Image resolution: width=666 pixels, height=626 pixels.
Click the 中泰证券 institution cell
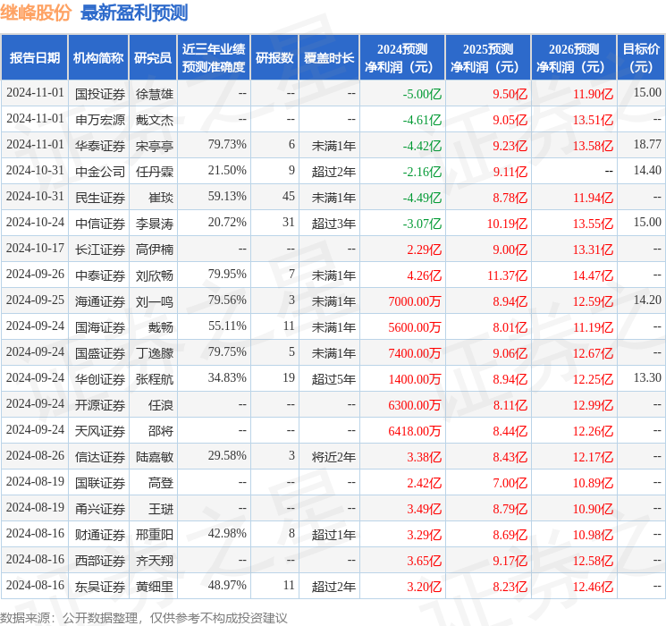point(100,275)
